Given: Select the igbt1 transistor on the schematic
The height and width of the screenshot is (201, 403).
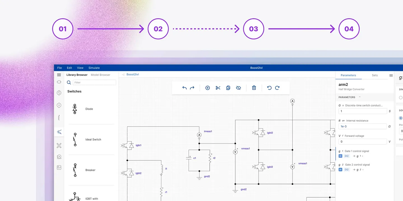Looking at the screenshot, I should [x=127, y=145].
